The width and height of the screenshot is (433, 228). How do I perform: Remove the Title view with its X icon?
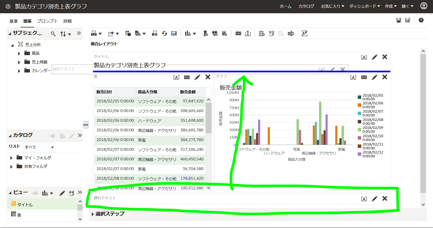(x=385, y=57)
